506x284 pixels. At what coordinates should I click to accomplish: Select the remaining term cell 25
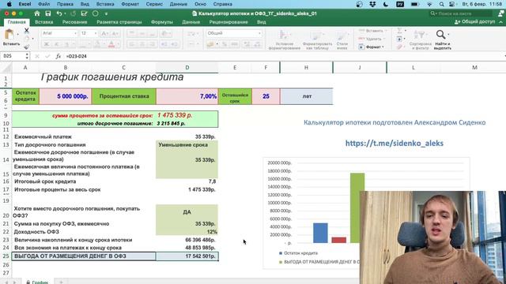pyautogui.click(x=266, y=96)
